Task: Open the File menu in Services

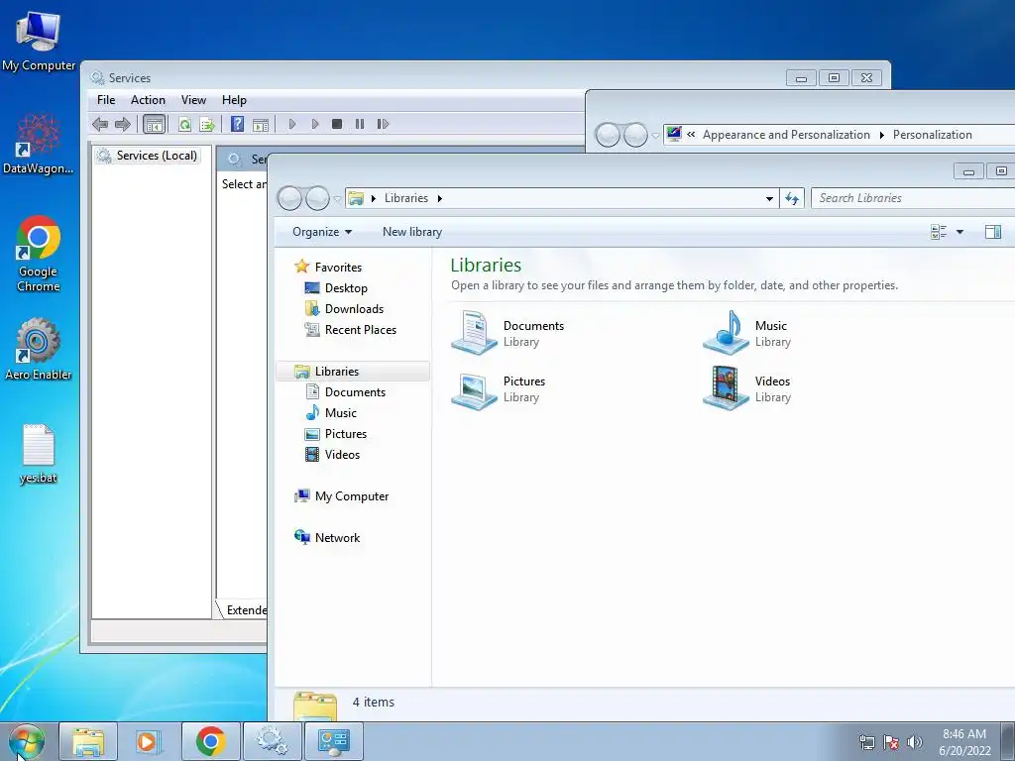Action: click(106, 100)
